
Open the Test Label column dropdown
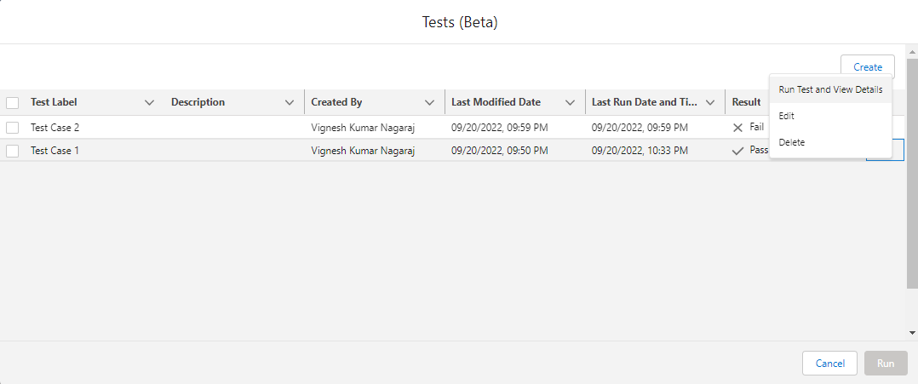[150, 103]
